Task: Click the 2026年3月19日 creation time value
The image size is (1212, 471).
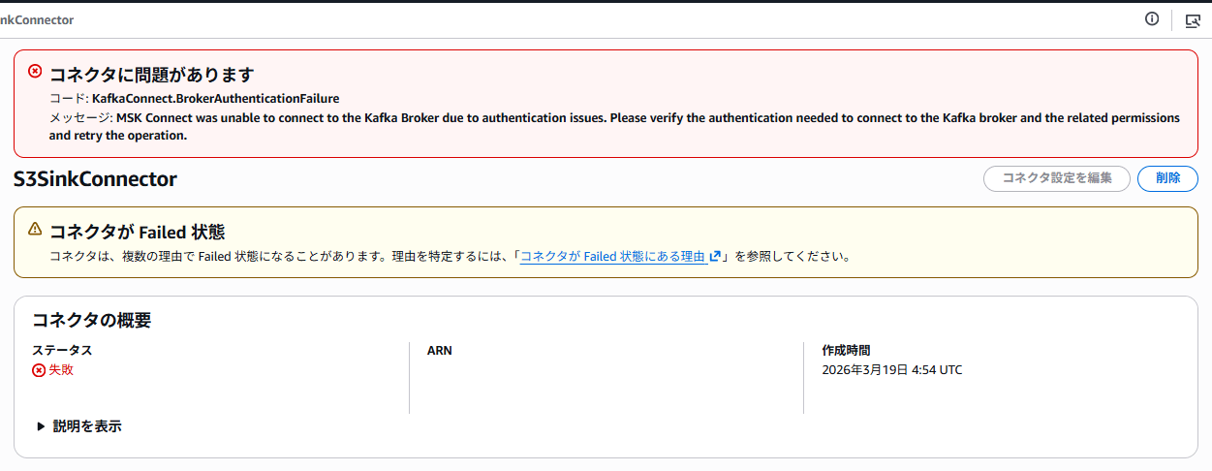Action: click(891, 370)
